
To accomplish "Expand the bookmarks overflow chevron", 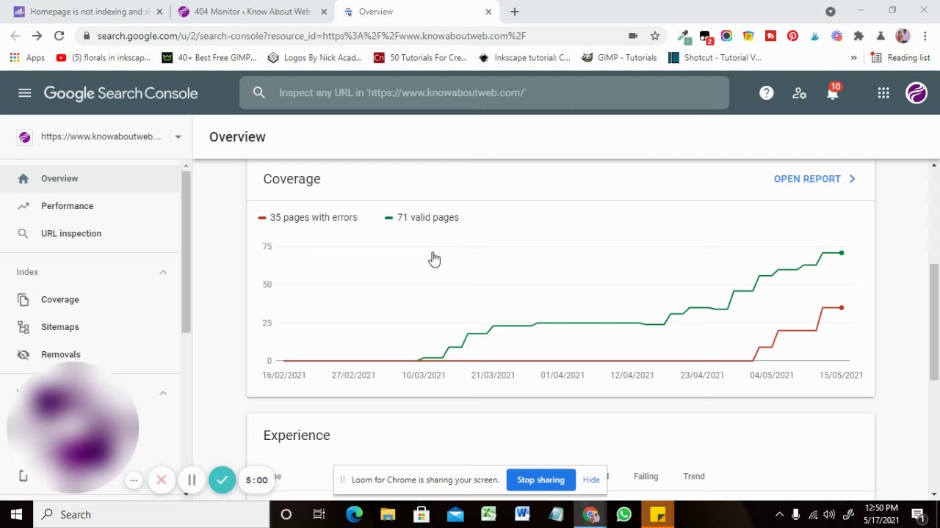I will [x=853, y=57].
